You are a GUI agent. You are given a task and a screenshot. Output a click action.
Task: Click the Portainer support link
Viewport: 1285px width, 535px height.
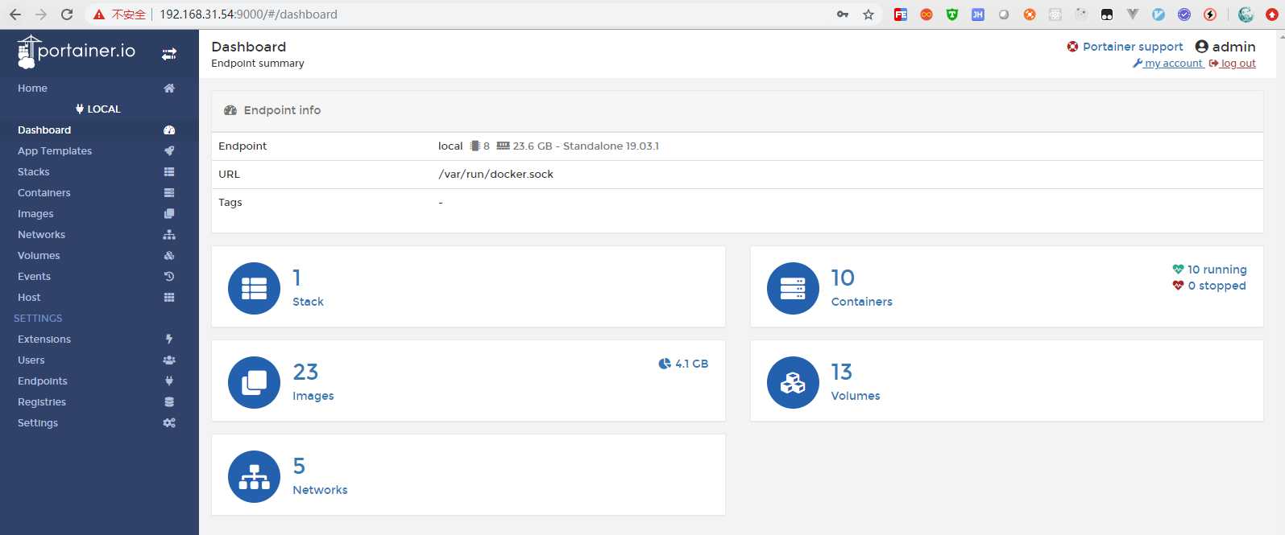[1125, 47]
